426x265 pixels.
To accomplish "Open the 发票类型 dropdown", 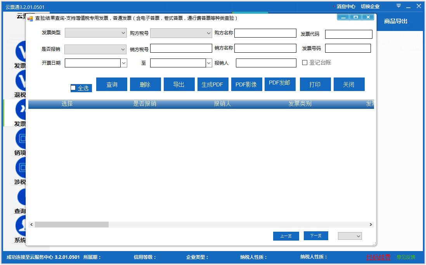I will (x=123, y=33).
